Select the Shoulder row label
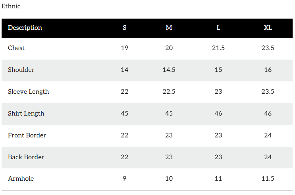This screenshot has width=295, height=195. click(21, 70)
